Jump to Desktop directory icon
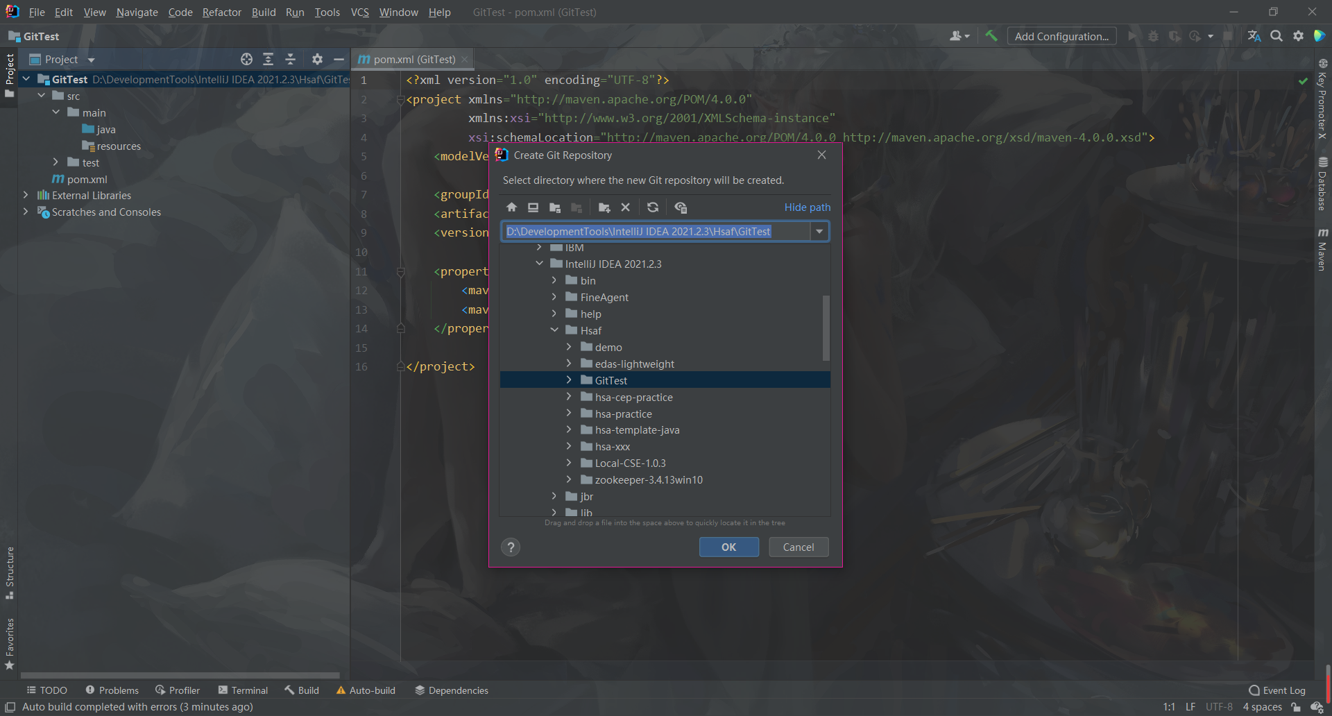Screen dimensions: 1332x716 (533, 207)
